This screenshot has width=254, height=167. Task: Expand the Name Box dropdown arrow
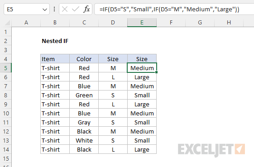point(45,10)
